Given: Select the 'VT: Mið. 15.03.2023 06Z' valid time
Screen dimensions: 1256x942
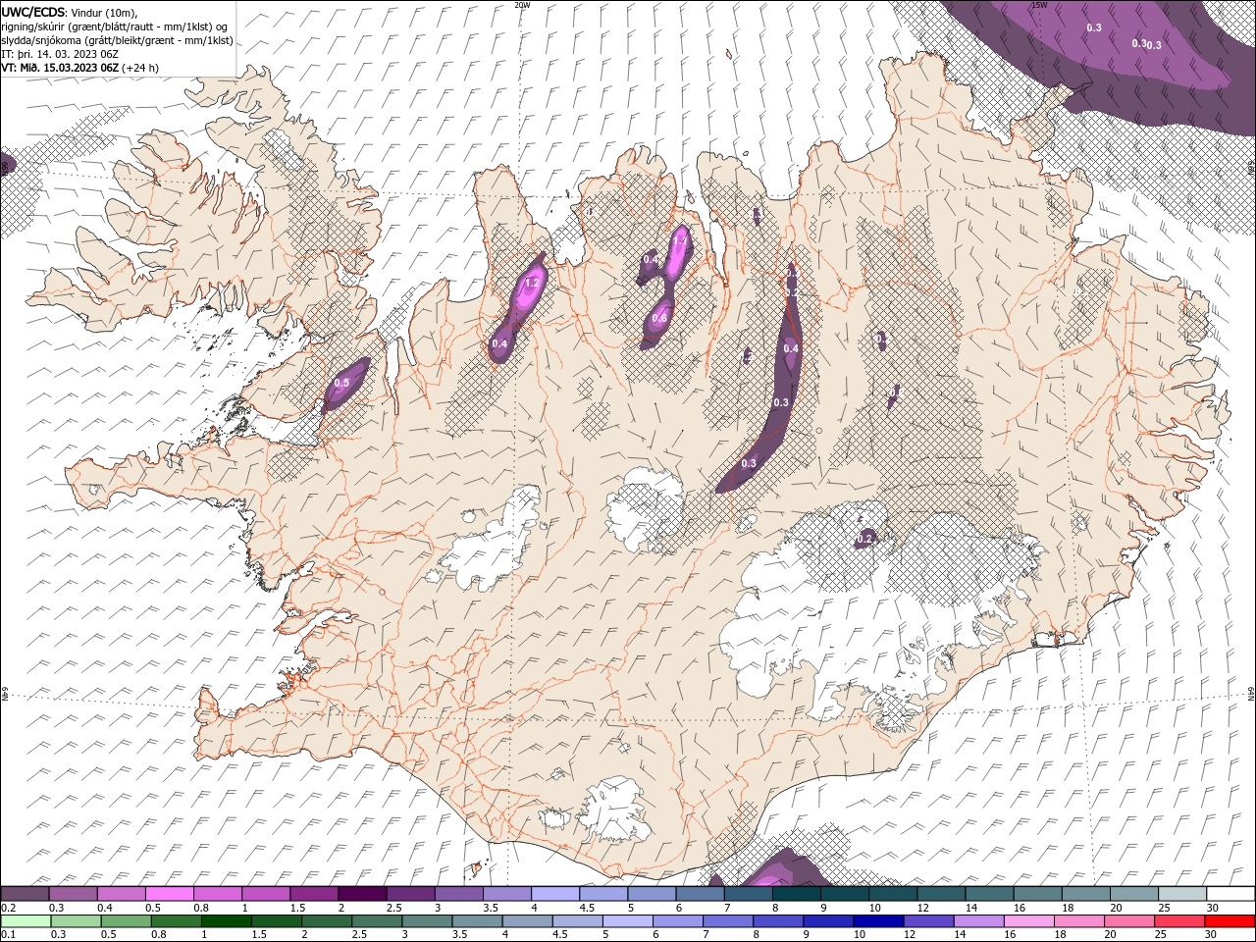Looking at the screenshot, I should (x=61, y=68).
